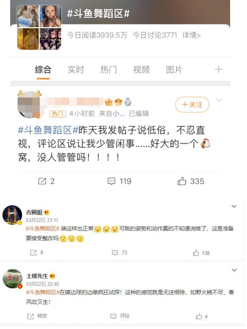Tap the 转发 repost icon on 土楼先生's post
The image size is (247, 329).
point(30,316)
